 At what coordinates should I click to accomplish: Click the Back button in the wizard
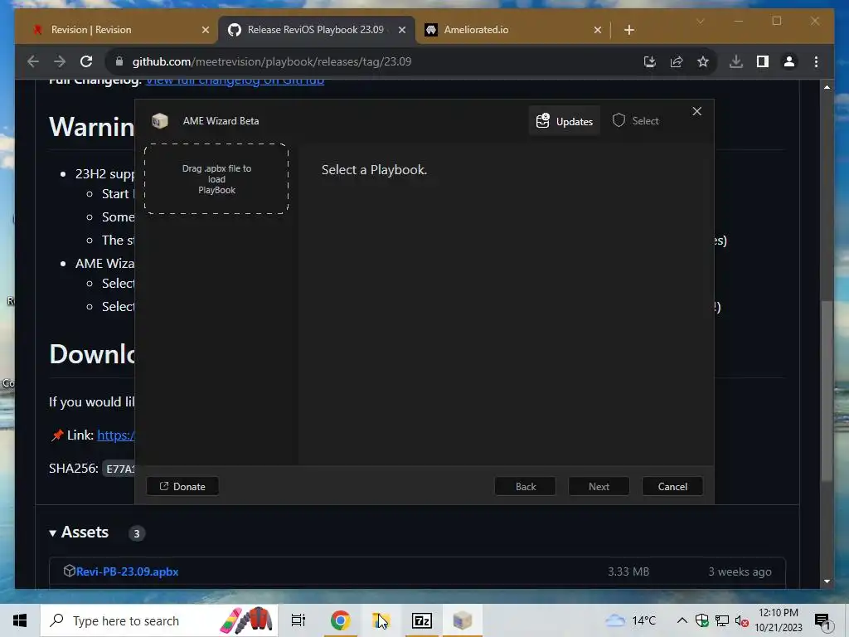[525, 486]
